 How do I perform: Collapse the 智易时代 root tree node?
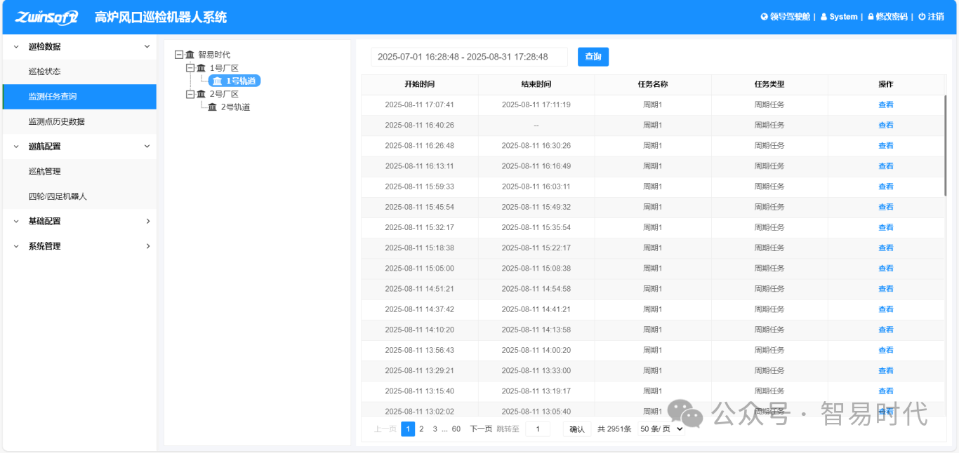pyautogui.click(x=178, y=55)
